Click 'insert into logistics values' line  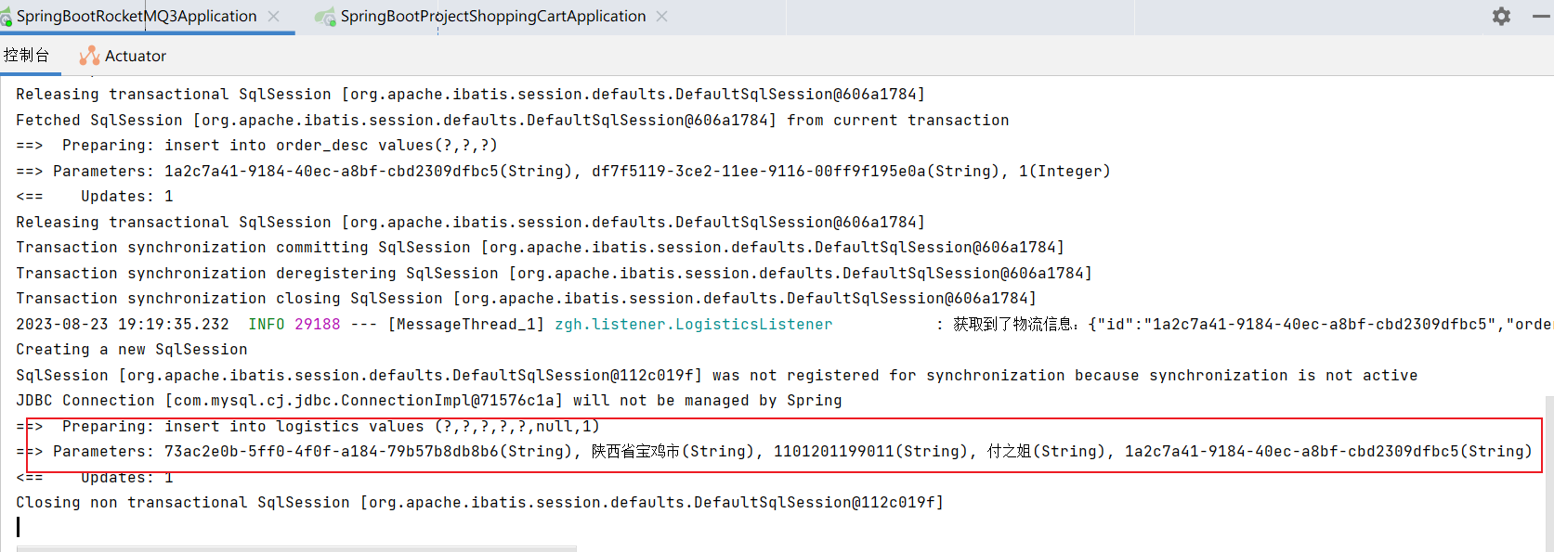(x=307, y=427)
